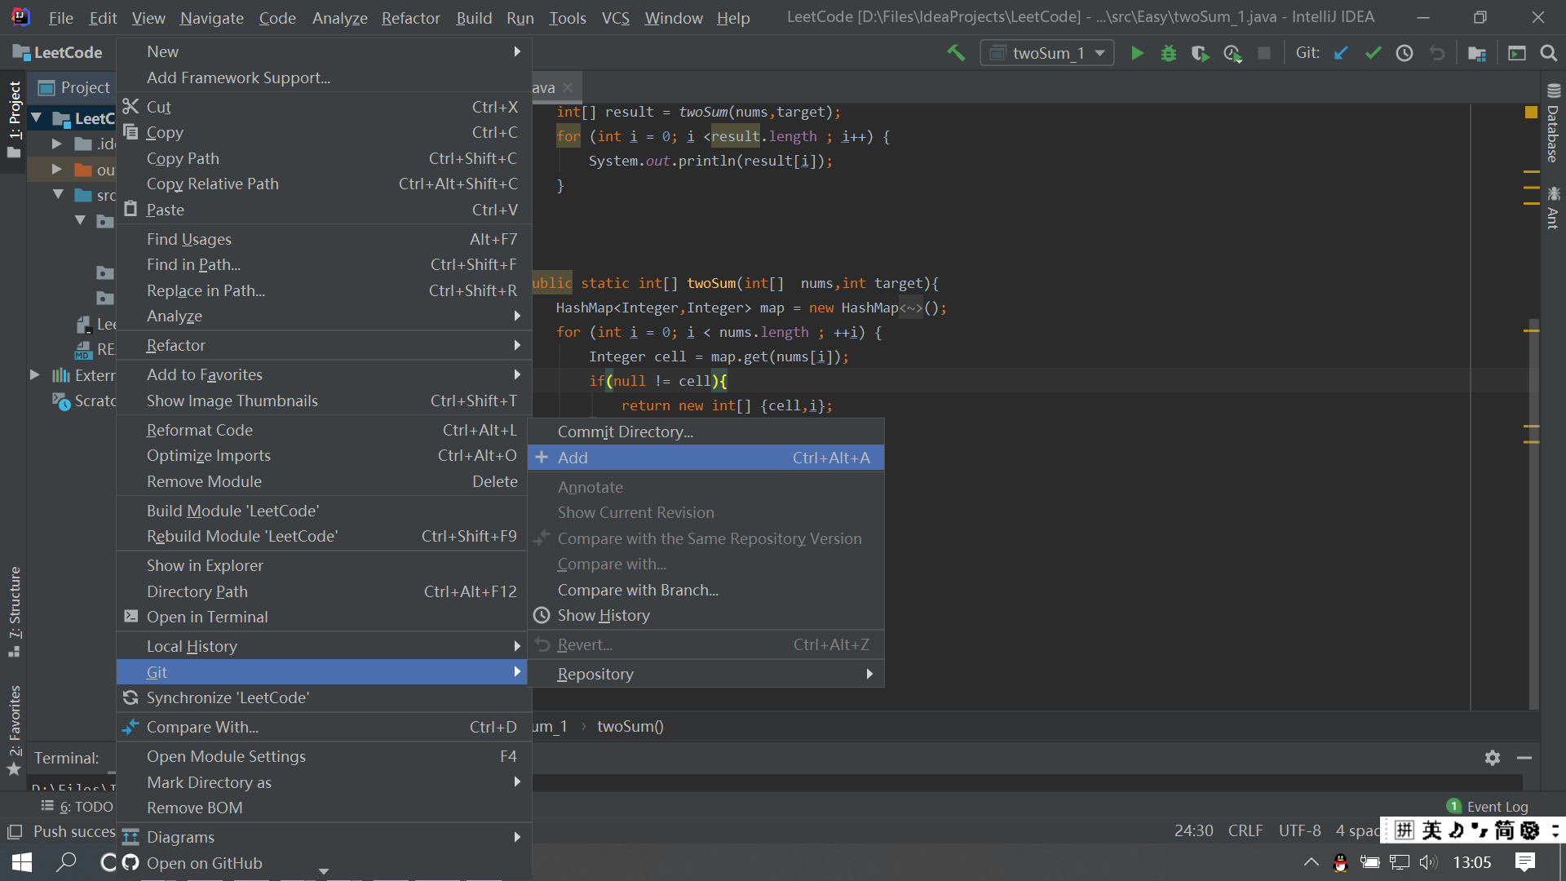This screenshot has width=1566, height=881.
Task: Click the Windows taskbar clock
Action: pos(1472,862)
